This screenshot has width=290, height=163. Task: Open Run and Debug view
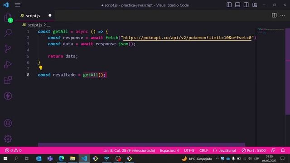(8, 64)
